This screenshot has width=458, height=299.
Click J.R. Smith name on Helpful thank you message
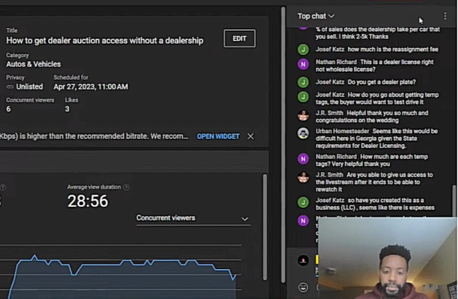click(329, 113)
